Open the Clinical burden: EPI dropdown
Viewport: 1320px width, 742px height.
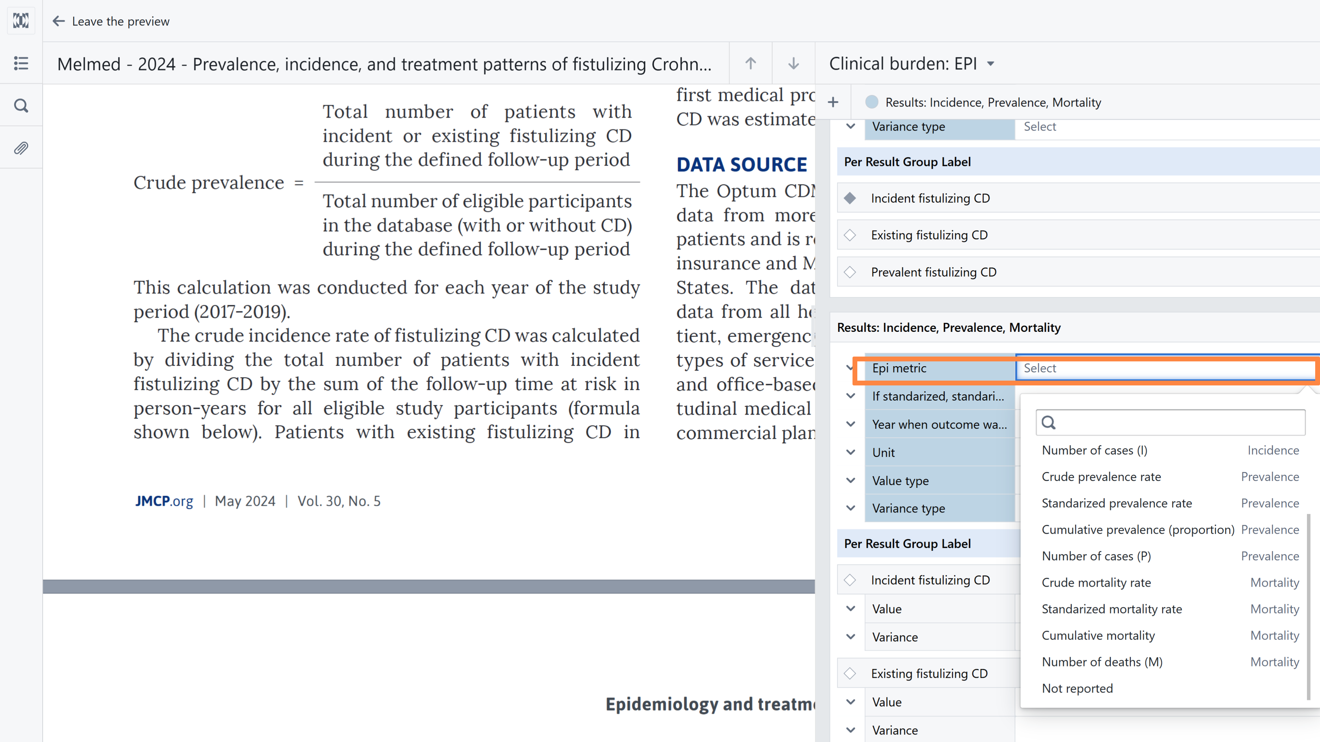pos(912,64)
